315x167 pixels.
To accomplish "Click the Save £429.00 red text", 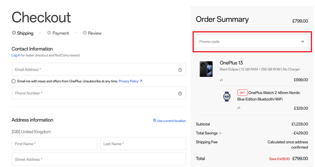I will click(279, 159).
